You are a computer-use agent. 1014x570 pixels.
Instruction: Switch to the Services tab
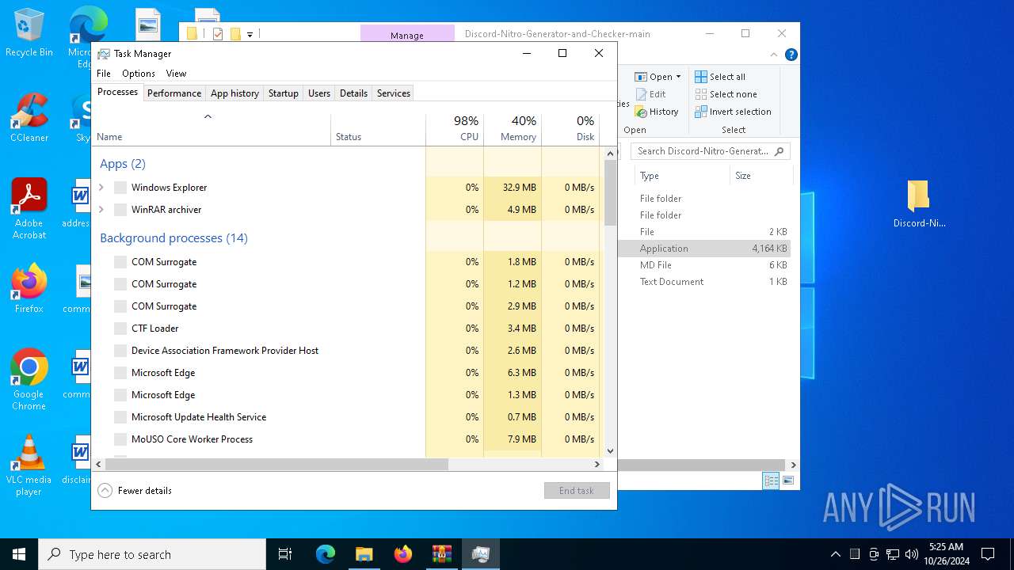(x=394, y=93)
